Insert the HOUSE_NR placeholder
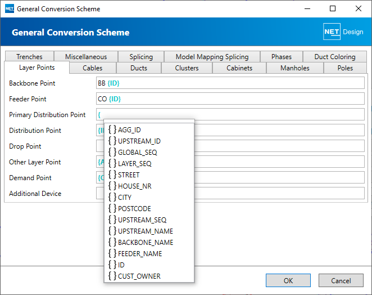Screen dimensions: 372x295 [149, 186]
